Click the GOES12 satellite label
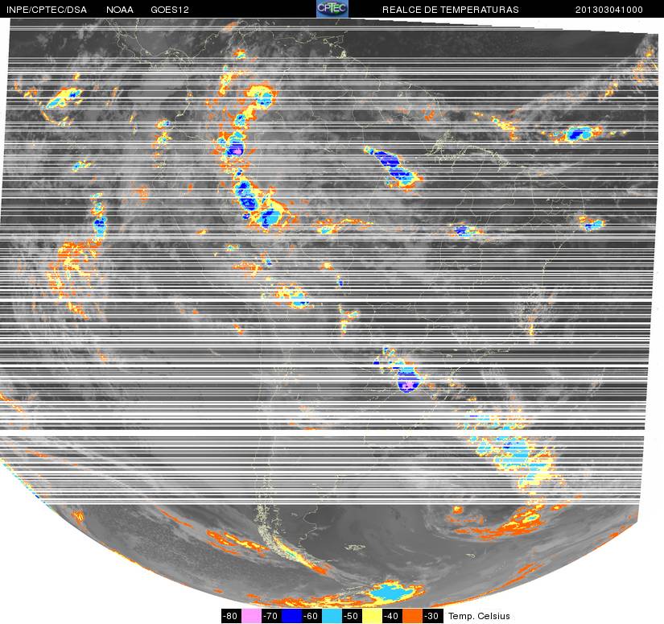The image size is (664, 624). coord(170,10)
